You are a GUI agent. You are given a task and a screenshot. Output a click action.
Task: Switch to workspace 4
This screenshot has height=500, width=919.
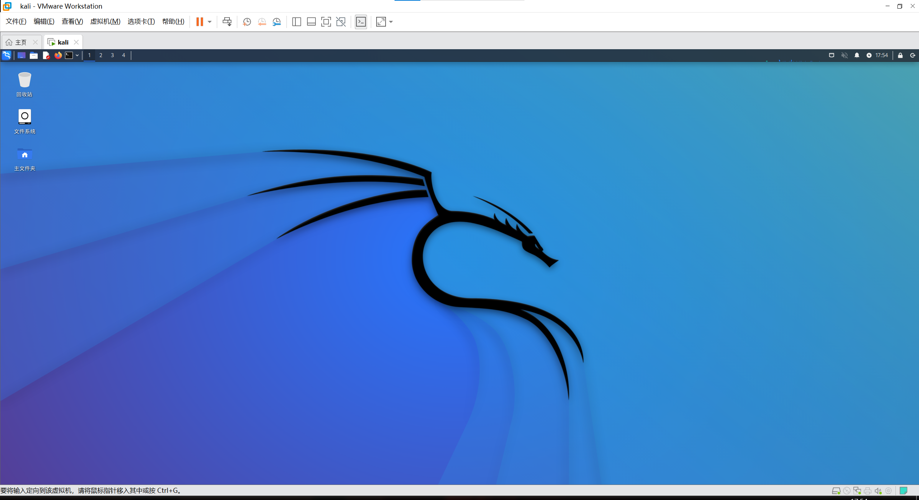(x=123, y=55)
